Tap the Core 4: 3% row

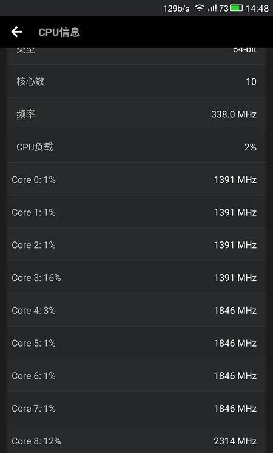click(x=136, y=310)
